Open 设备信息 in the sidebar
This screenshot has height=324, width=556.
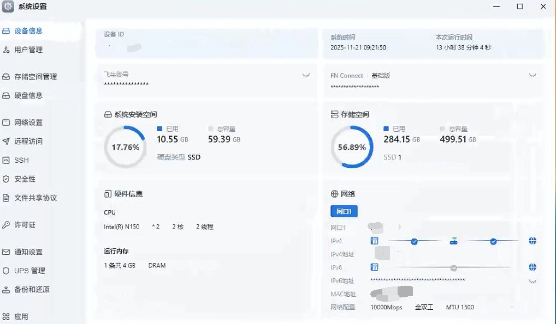pyautogui.click(x=40, y=31)
